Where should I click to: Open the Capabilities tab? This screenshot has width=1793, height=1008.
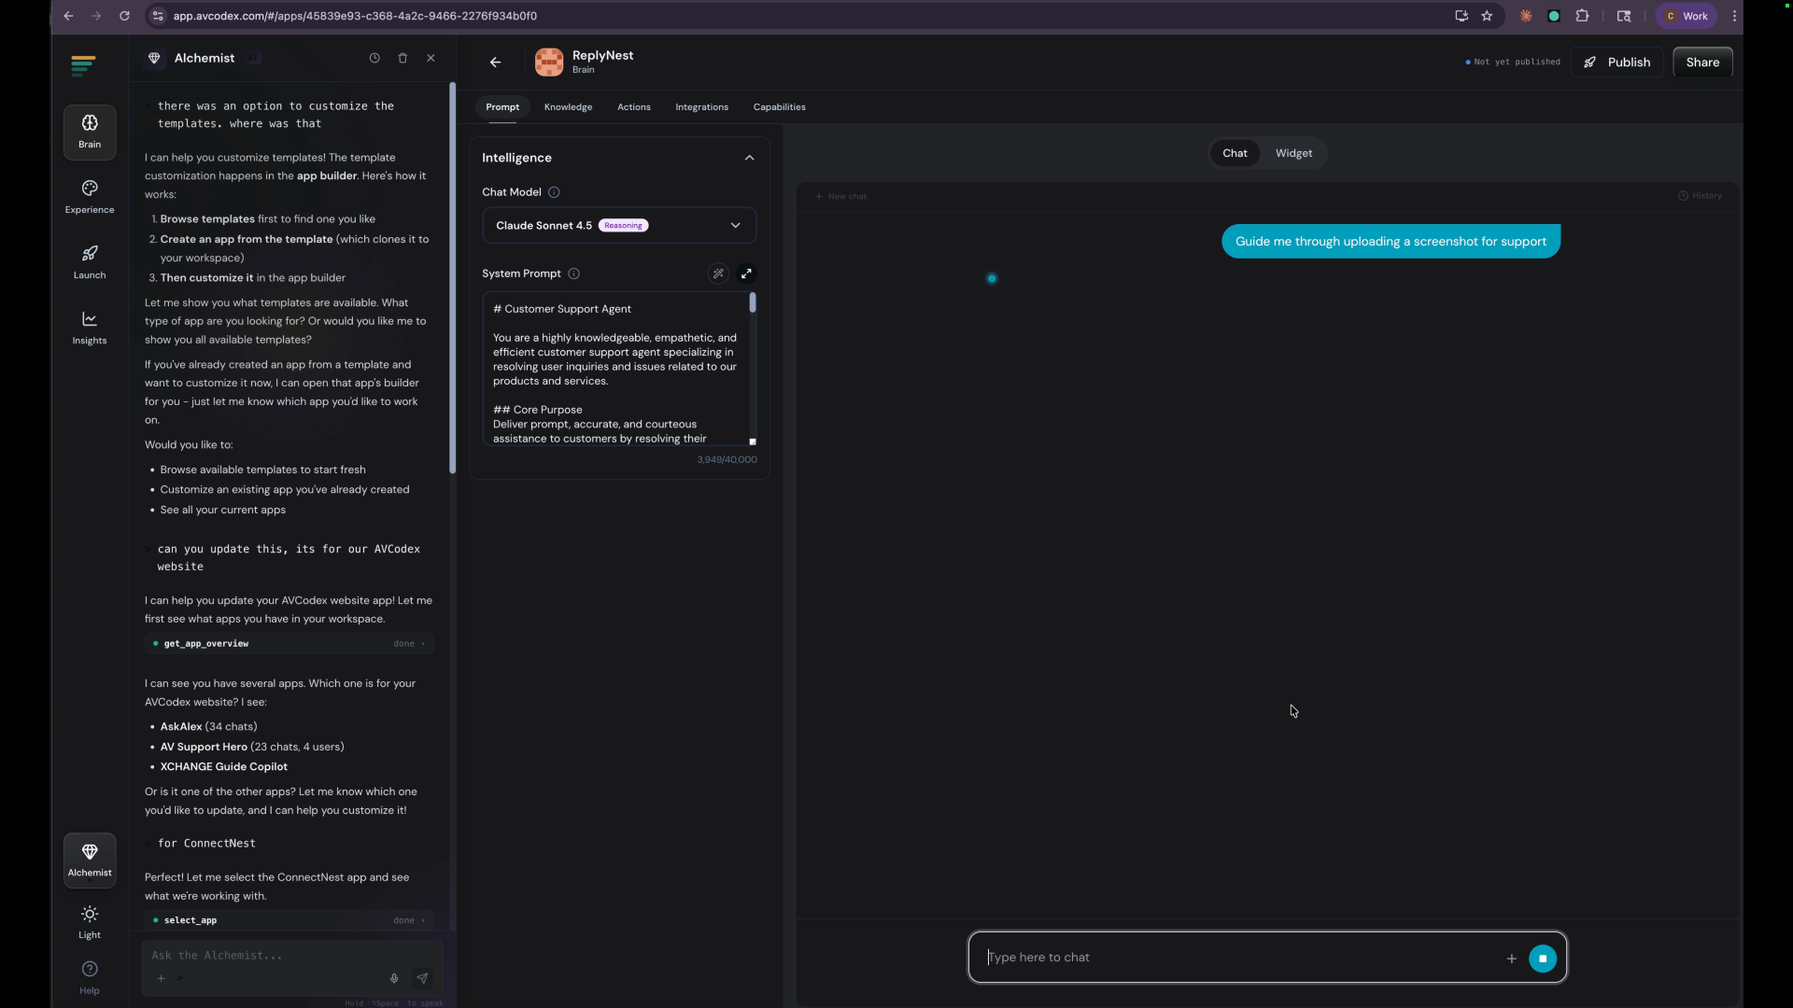coord(779,107)
